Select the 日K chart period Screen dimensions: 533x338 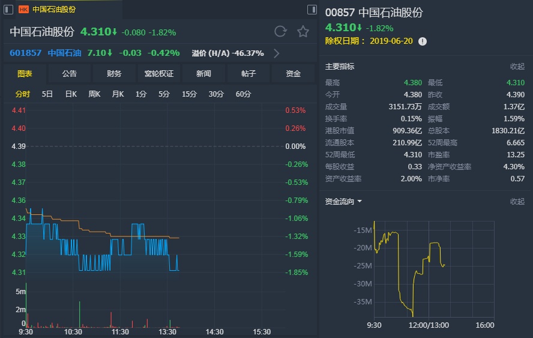71,94
